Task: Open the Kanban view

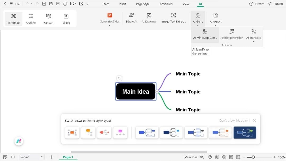Action: point(48,18)
